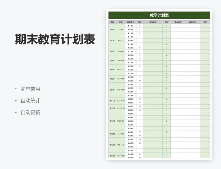221x169 pixels.
Task: Click the 第十一周 week cell
Action: (x=112, y=101)
